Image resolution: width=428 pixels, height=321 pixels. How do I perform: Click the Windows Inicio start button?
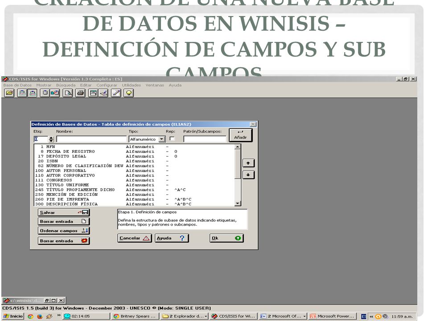tap(13, 316)
